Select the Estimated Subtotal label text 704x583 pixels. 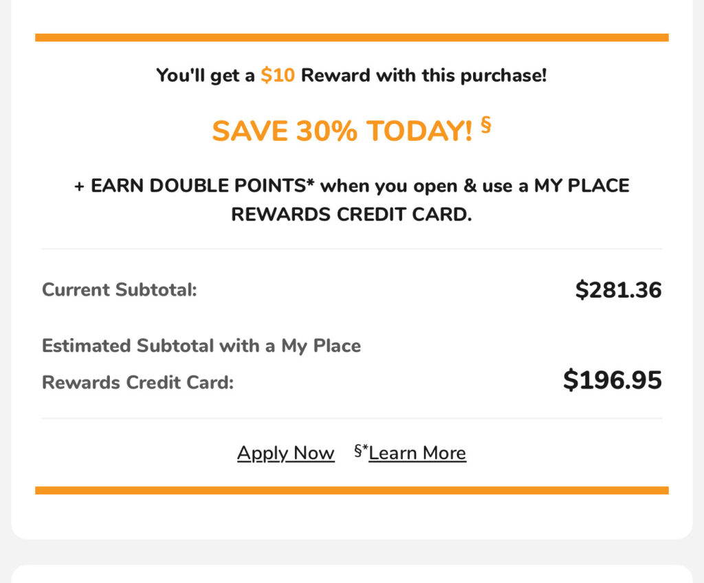201,346
